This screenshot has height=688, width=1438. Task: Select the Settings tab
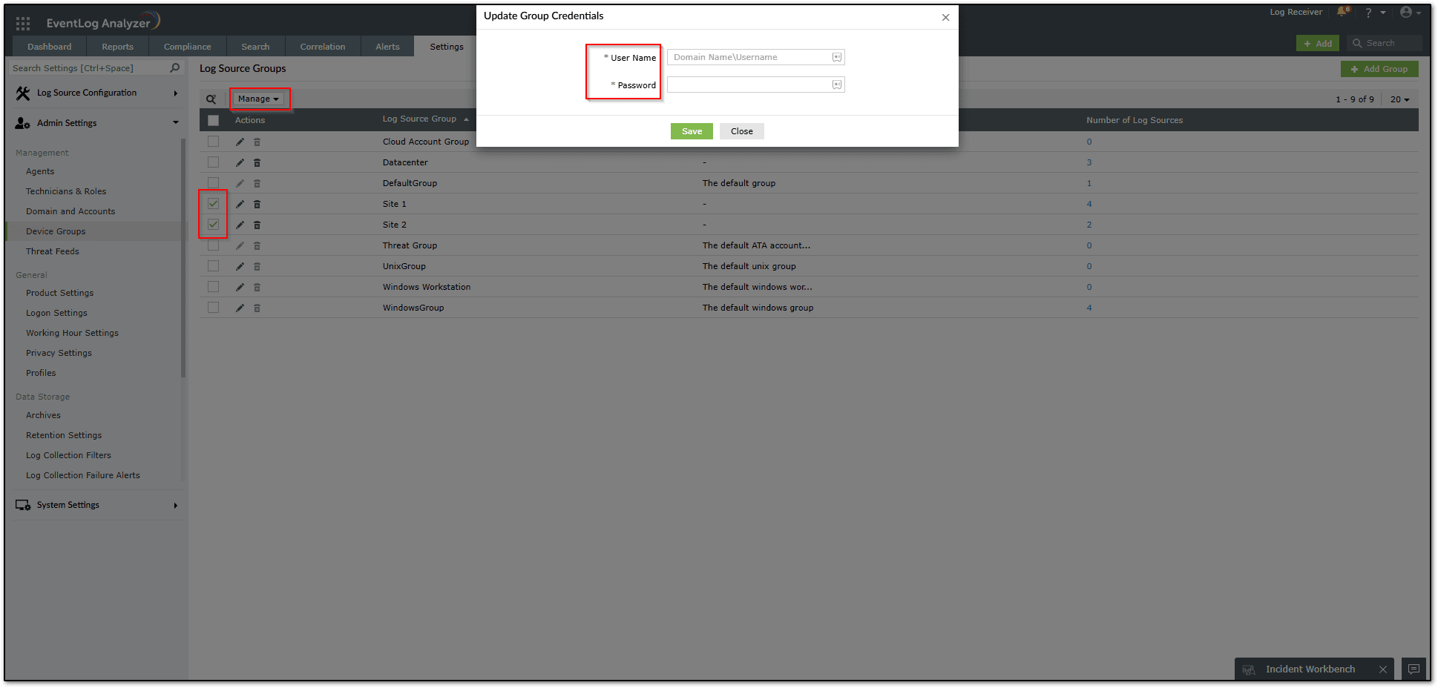pos(447,47)
